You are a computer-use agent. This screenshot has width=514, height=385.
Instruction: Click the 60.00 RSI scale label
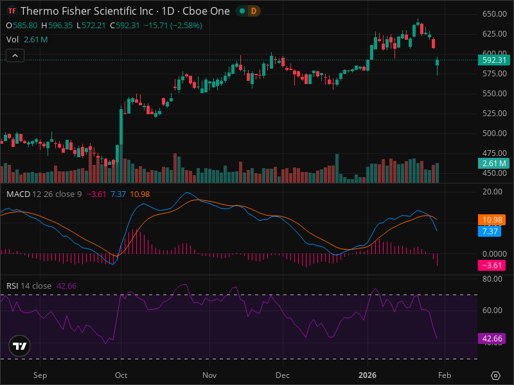(492, 310)
